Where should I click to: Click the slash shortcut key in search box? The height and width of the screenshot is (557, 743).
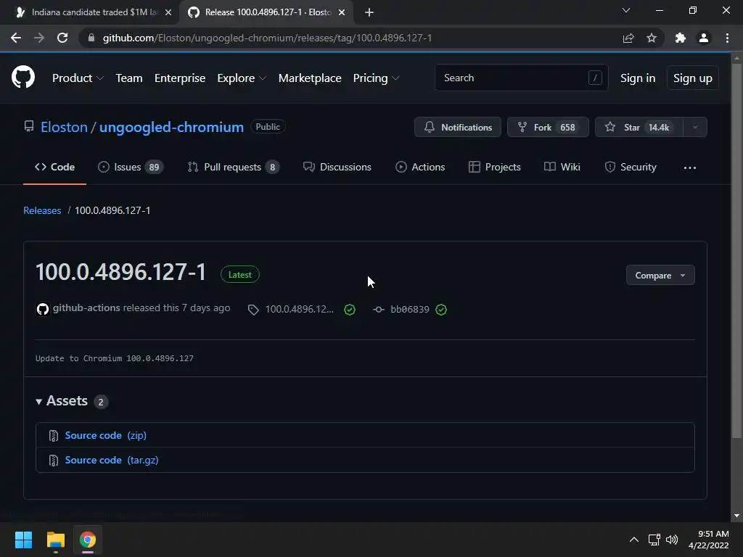point(595,78)
